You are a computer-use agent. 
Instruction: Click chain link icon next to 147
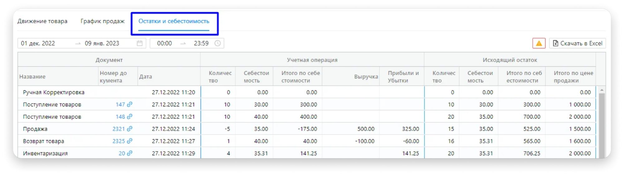pos(130,104)
